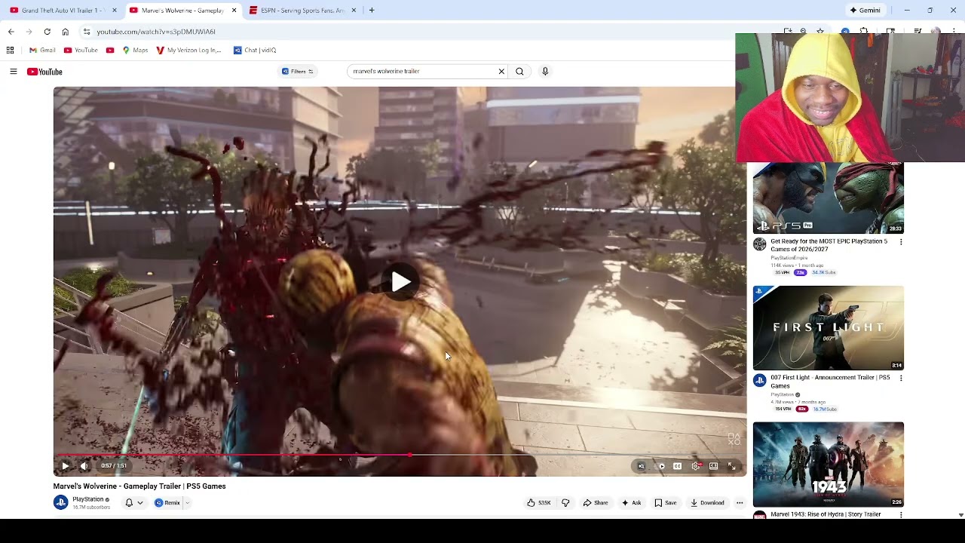The image size is (965, 543).
Task: Open the player settings gear
Action: [695, 466]
